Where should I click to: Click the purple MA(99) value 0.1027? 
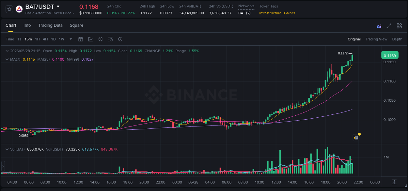tap(87, 59)
